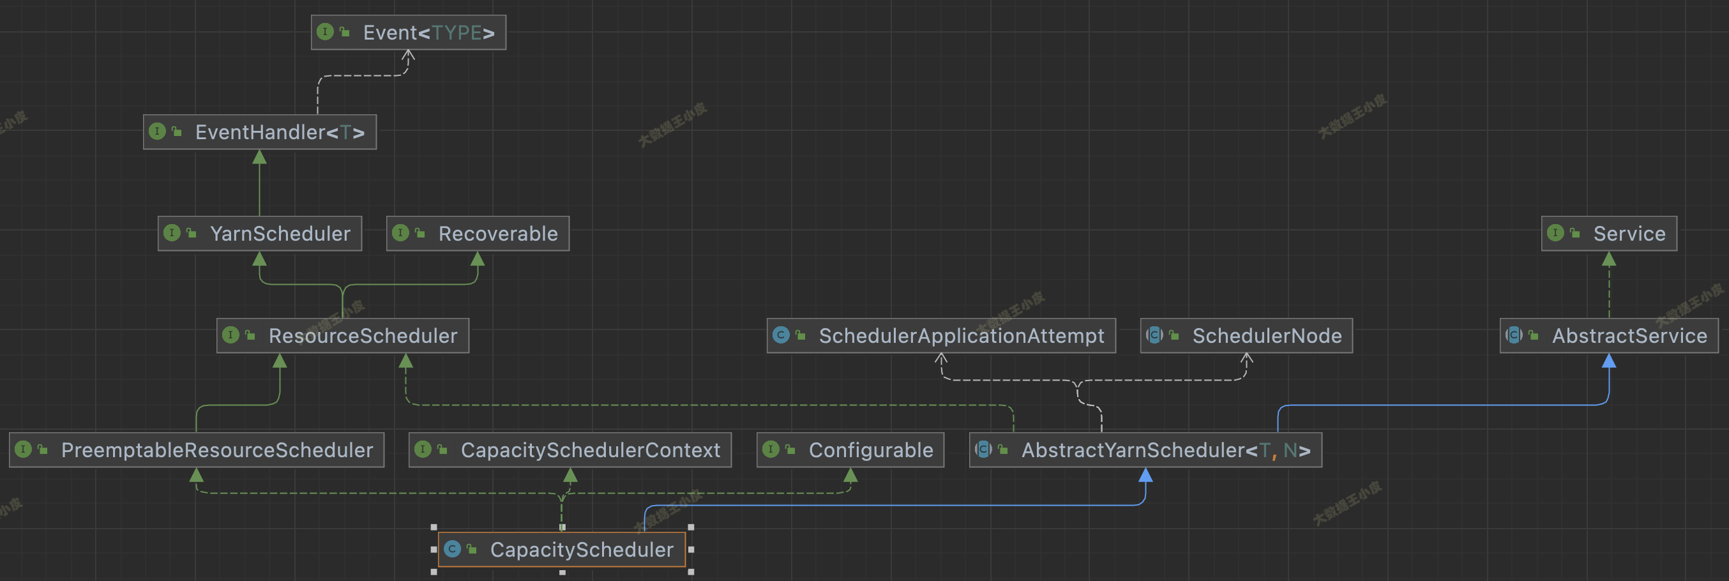Click the lock icon on PreemptableResourceScheduler node
The height and width of the screenshot is (581, 1729).
click(x=42, y=449)
